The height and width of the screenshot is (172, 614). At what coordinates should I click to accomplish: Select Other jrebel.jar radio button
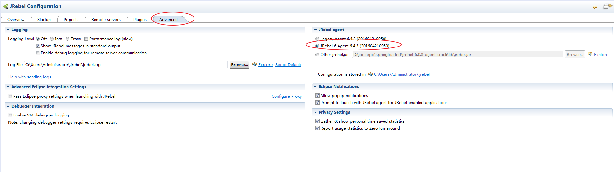[317, 55]
